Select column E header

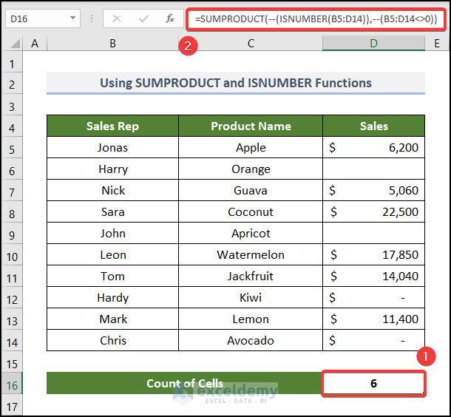click(x=437, y=44)
